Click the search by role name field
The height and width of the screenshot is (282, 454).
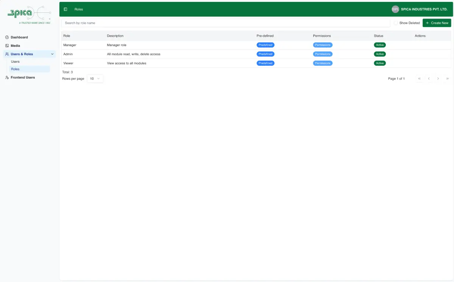pyautogui.click(x=226, y=23)
